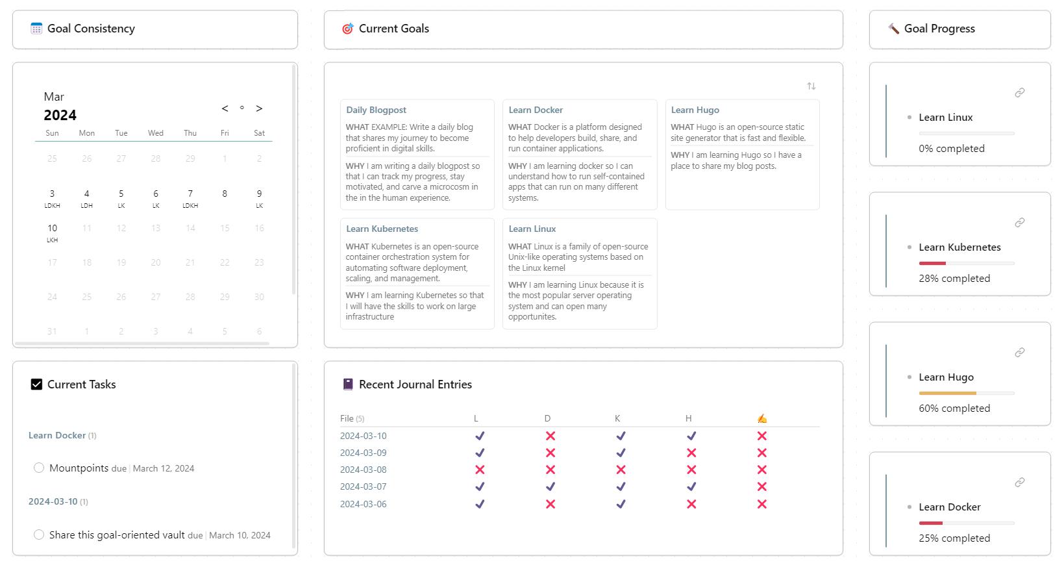Open the Learn Kubernetes goal card title
Image resolution: width=1064 pixels, height=567 pixels.
click(382, 229)
